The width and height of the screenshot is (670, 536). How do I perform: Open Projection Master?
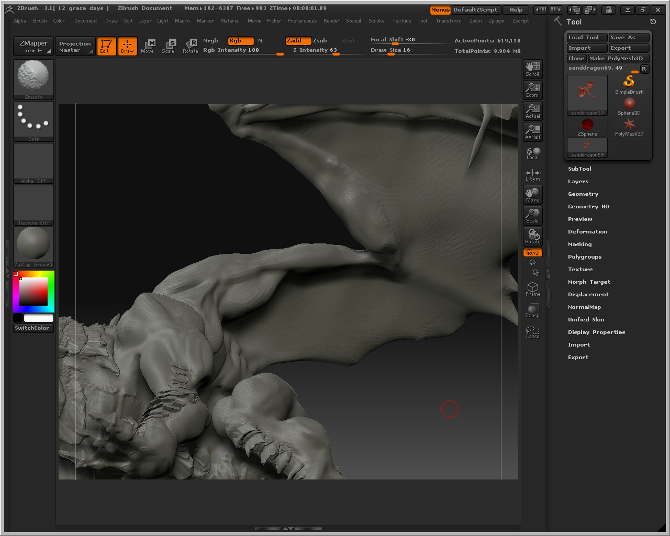[75, 46]
